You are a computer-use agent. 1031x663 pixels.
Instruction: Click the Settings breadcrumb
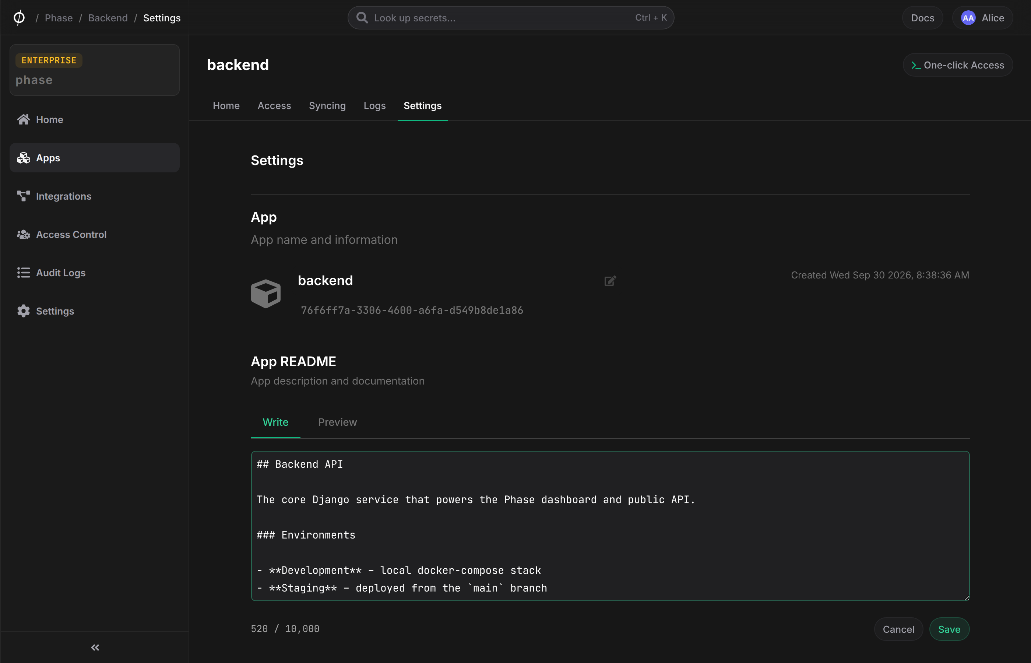162,18
